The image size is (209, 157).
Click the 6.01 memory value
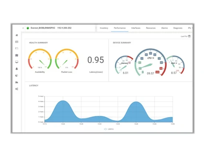tap(125, 73)
